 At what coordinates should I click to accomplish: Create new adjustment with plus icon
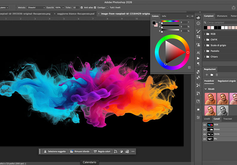207,74
